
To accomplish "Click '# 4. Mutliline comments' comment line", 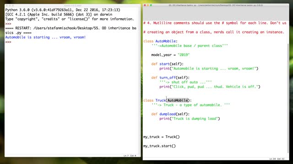I will [215, 23].
